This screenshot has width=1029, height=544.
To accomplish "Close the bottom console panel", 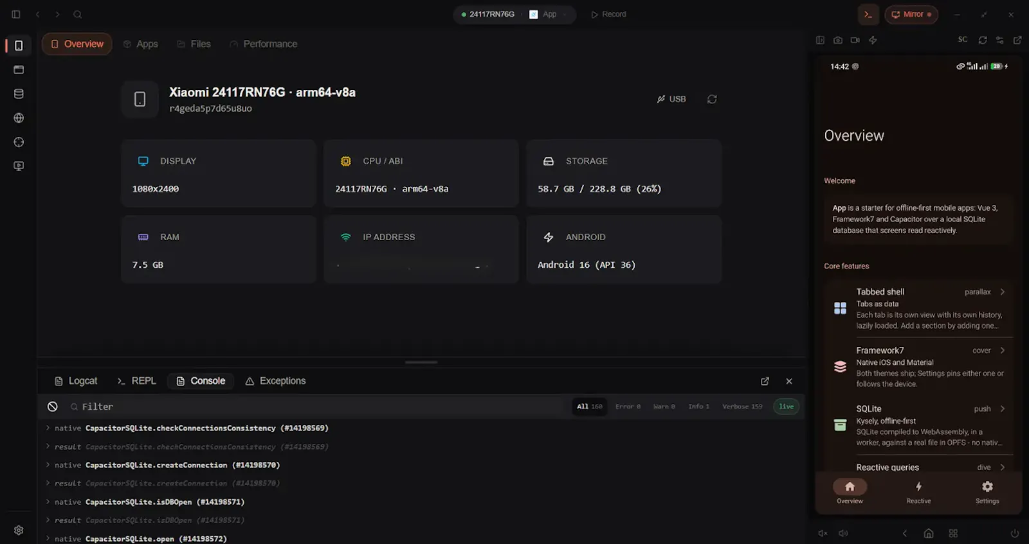I will point(789,381).
